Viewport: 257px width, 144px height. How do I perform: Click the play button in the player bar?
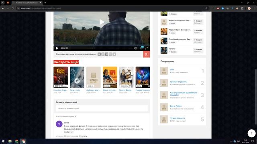57,48
